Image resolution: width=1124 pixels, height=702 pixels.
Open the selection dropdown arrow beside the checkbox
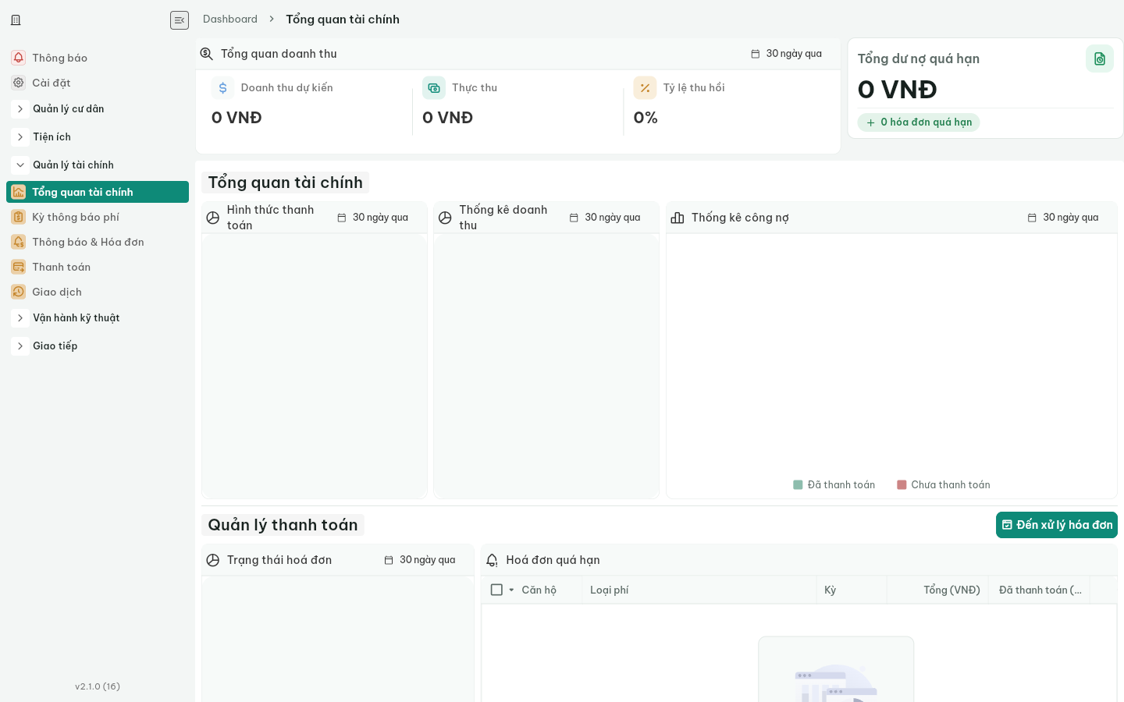pos(511,590)
